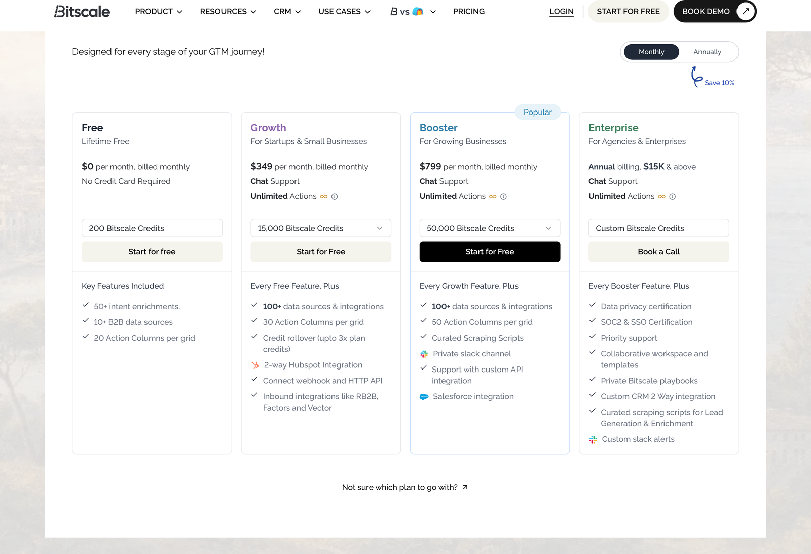The height and width of the screenshot is (554, 811).
Task: Click the Login link
Action: 562,11
